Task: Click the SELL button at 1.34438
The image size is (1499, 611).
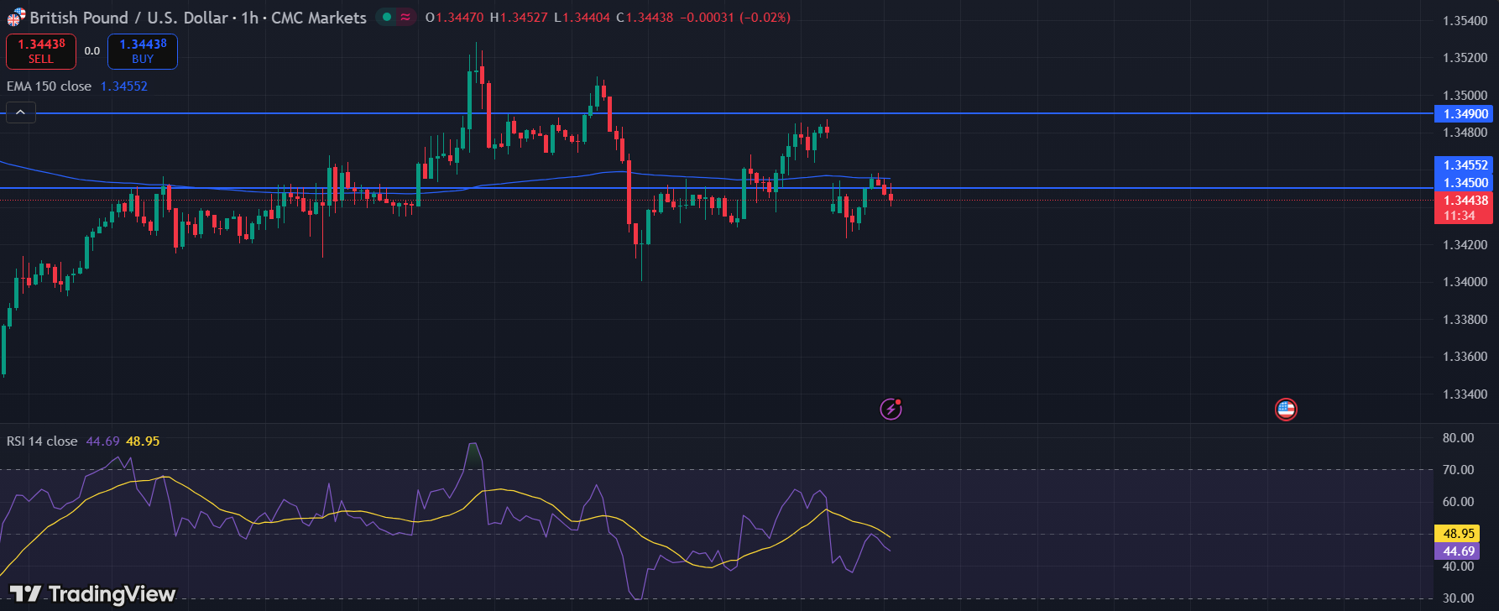Action: 41,51
